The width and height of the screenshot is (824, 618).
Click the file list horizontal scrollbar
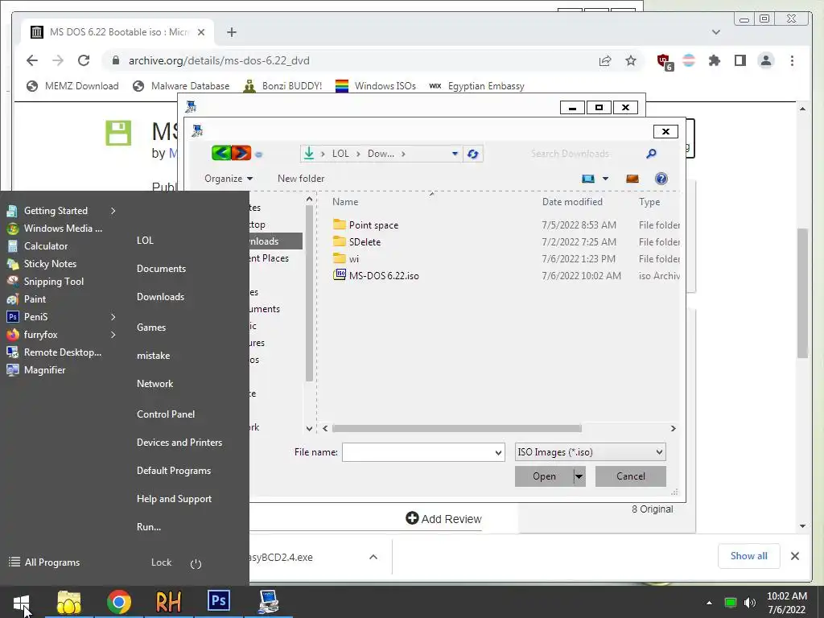tap(456, 428)
